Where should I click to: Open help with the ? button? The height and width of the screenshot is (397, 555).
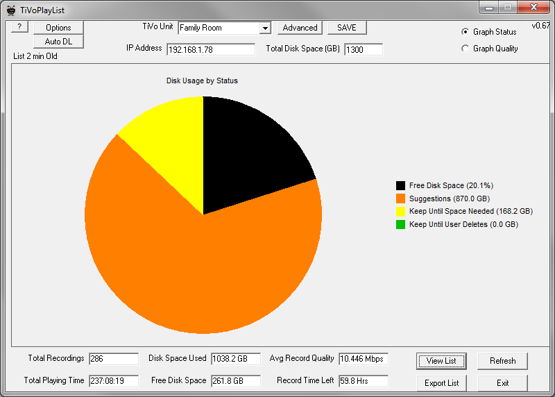point(19,26)
